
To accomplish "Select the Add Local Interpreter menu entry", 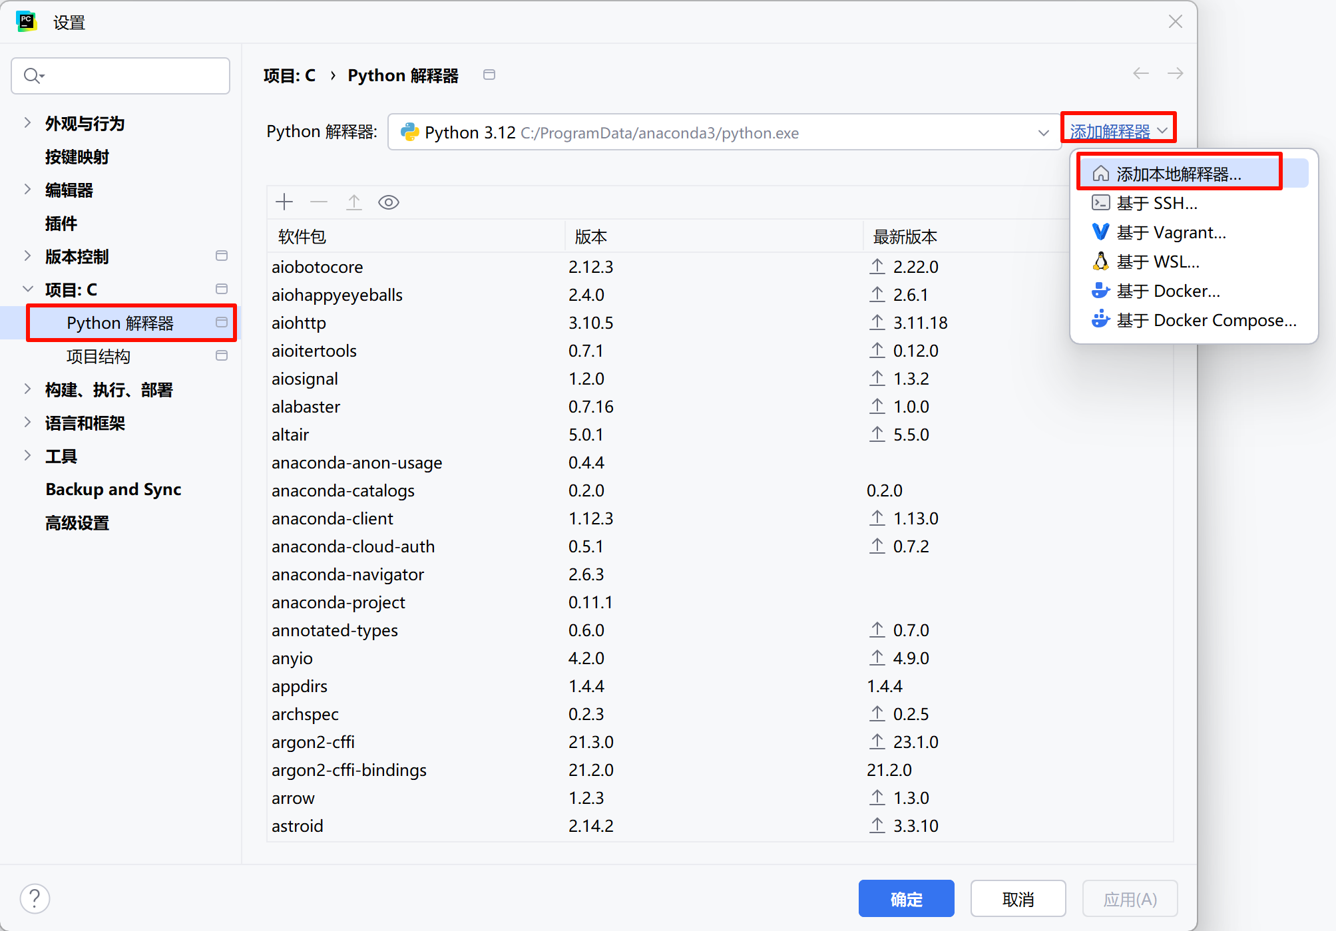I will [x=1178, y=174].
